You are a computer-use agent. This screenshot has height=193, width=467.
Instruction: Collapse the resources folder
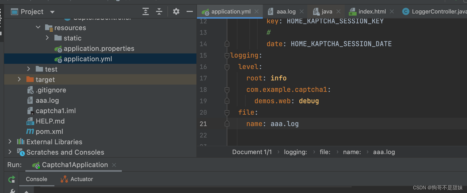pos(38,27)
